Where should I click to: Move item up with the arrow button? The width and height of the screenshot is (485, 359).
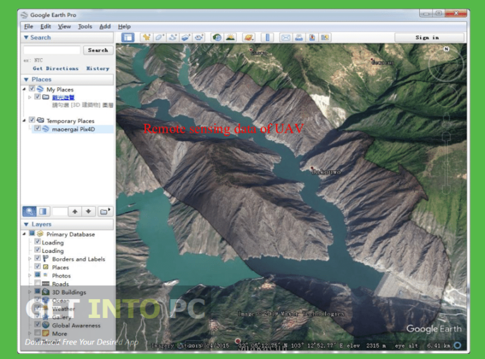[75, 211]
